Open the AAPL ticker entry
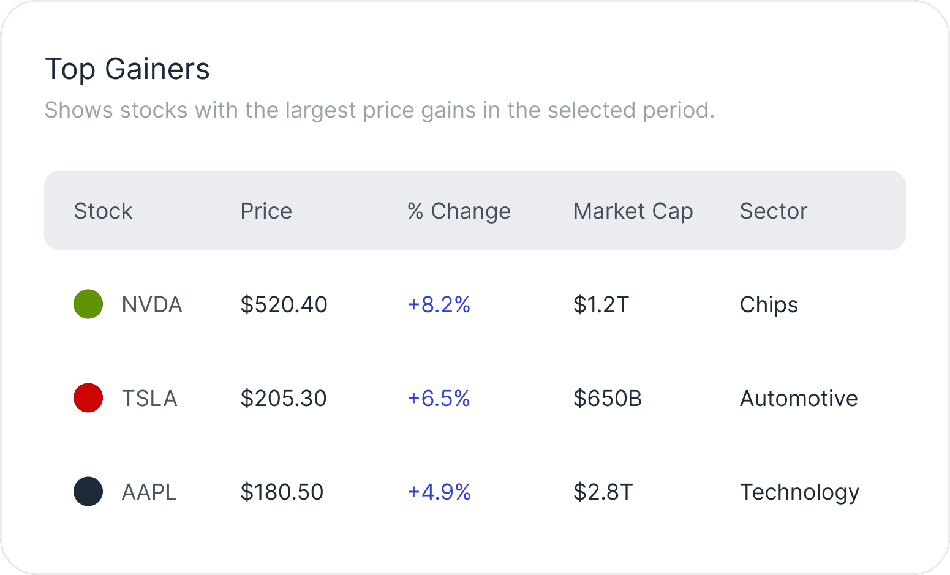Image resolution: width=950 pixels, height=575 pixels. 149,492
